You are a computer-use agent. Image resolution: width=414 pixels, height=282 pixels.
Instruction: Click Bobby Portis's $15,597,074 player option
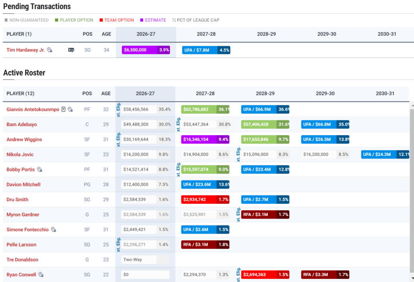pyautogui.click(x=205, y=169)
